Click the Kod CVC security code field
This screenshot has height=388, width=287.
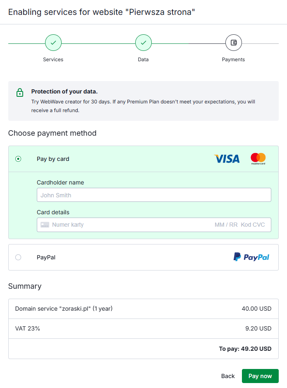tap(253, 225)
